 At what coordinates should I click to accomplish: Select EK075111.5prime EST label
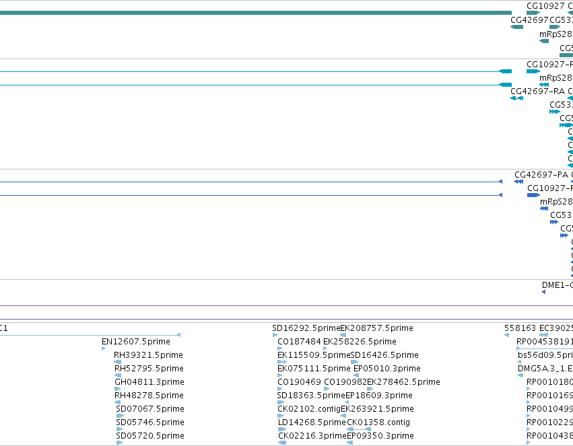click(x=314, y=369)
